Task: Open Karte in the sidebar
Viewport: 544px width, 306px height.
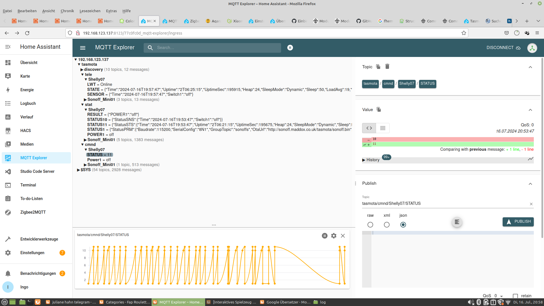Action: (36, 76)
